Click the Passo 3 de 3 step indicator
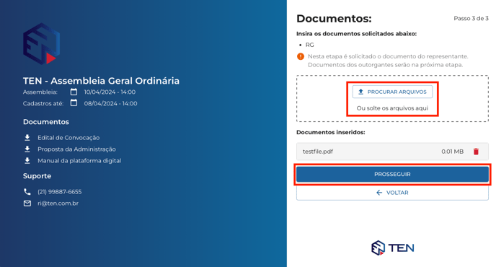Image resolution: width=496 pixels, height=267 pixels. (471, 18)
